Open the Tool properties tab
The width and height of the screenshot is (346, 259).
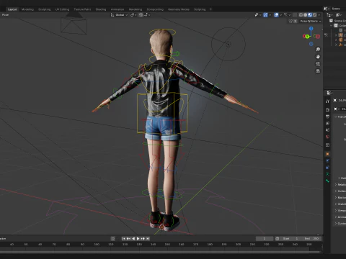327,101
